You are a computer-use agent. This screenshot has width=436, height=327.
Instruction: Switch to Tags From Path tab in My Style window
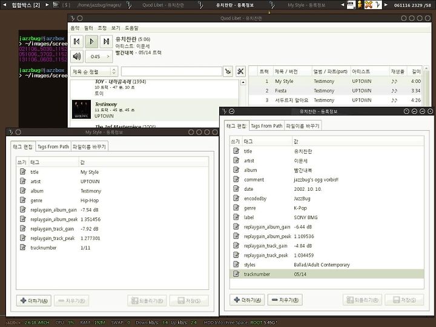tap(53, 147)
